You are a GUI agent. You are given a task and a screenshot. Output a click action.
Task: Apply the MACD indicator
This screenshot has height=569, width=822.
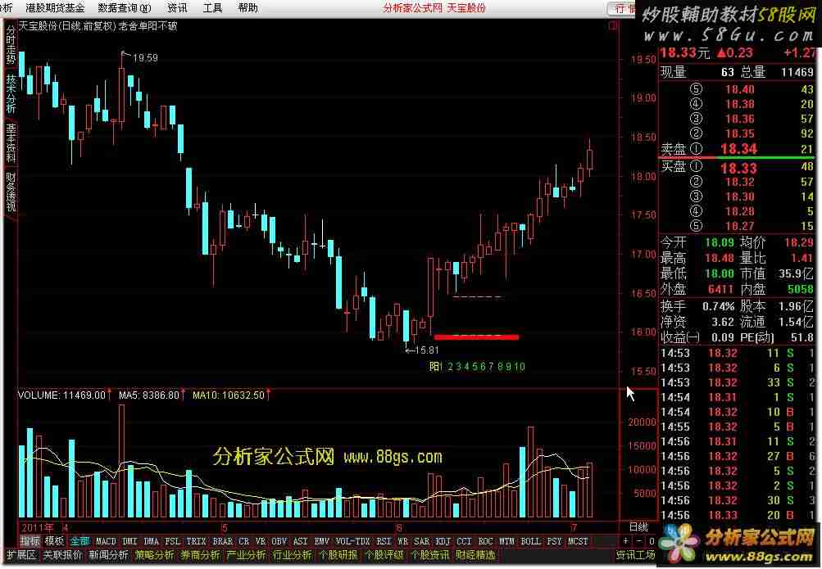pos(106,541)
